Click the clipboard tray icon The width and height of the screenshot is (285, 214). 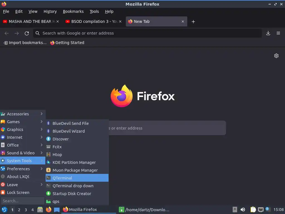tap(253, 210)
